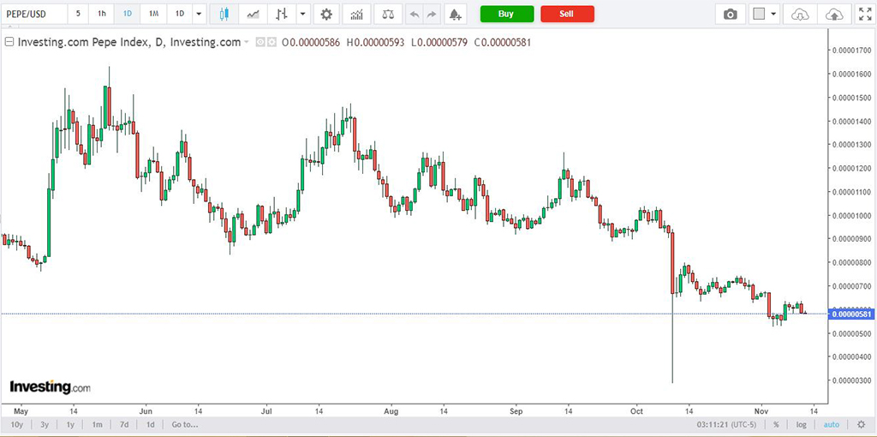Click the compare symbols scales icon
Viewport: 877px width, 437px height.
point(388,14)
